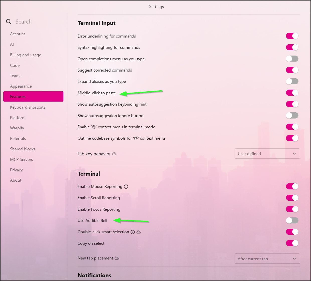Click the info icon beside Enable Mouse Reporting
Viewport: 311px width, 281px height.
coord(126,186)
